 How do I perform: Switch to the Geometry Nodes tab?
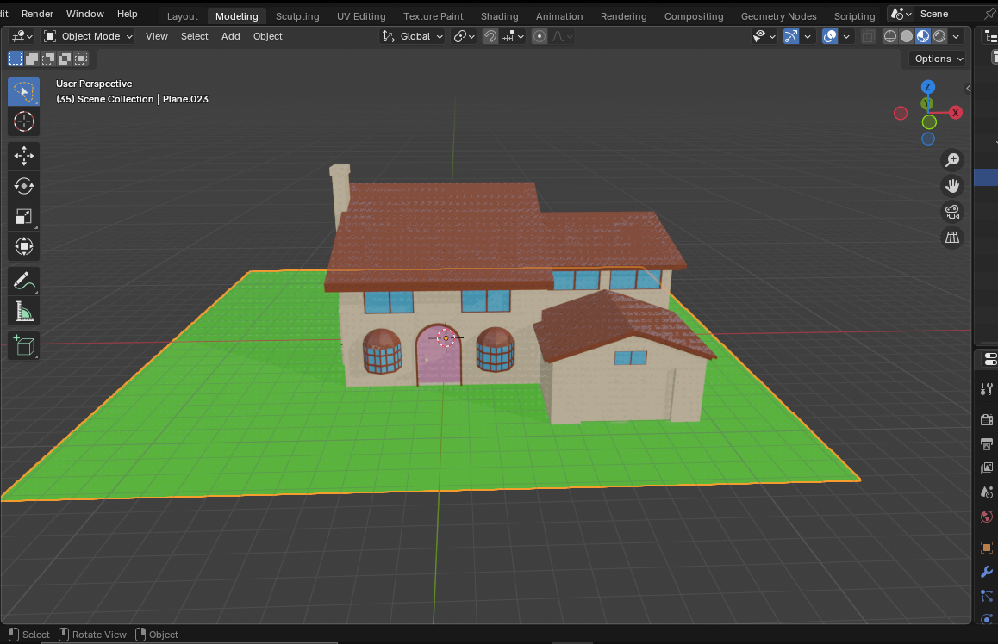tap(778, 15)
